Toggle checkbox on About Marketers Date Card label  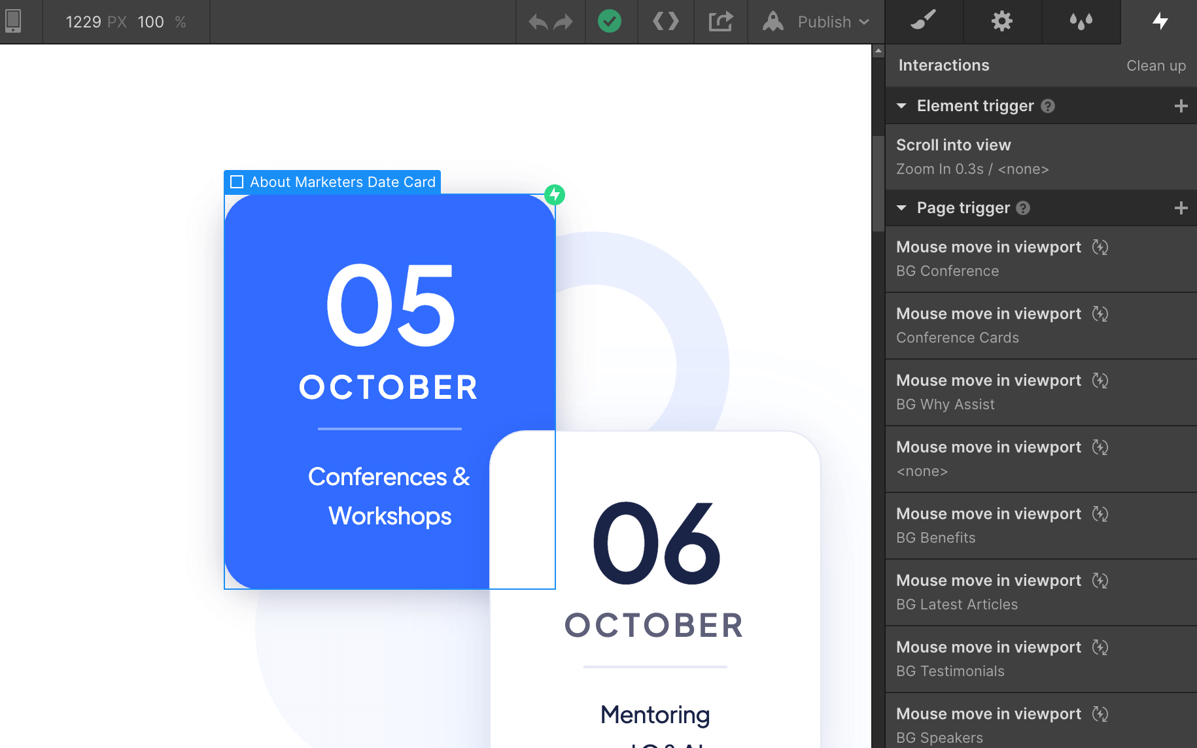pyautogui.click(x=237, y=182)
